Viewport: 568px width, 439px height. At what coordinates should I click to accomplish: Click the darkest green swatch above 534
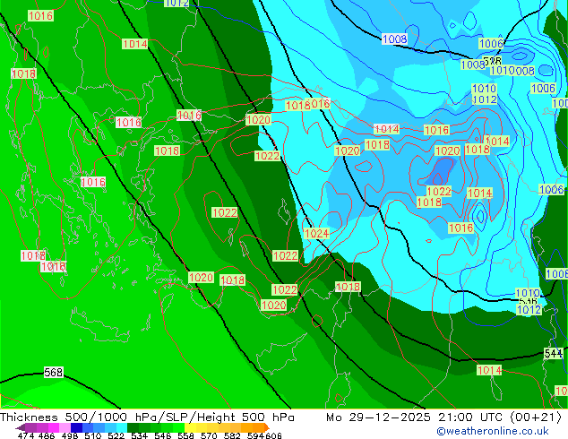[x=131, y=427]
